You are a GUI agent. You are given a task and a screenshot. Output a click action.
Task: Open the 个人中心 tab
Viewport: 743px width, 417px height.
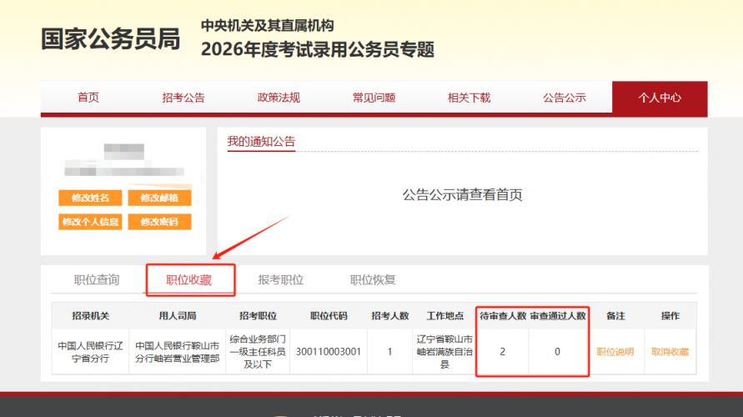[x=659, y=98]
